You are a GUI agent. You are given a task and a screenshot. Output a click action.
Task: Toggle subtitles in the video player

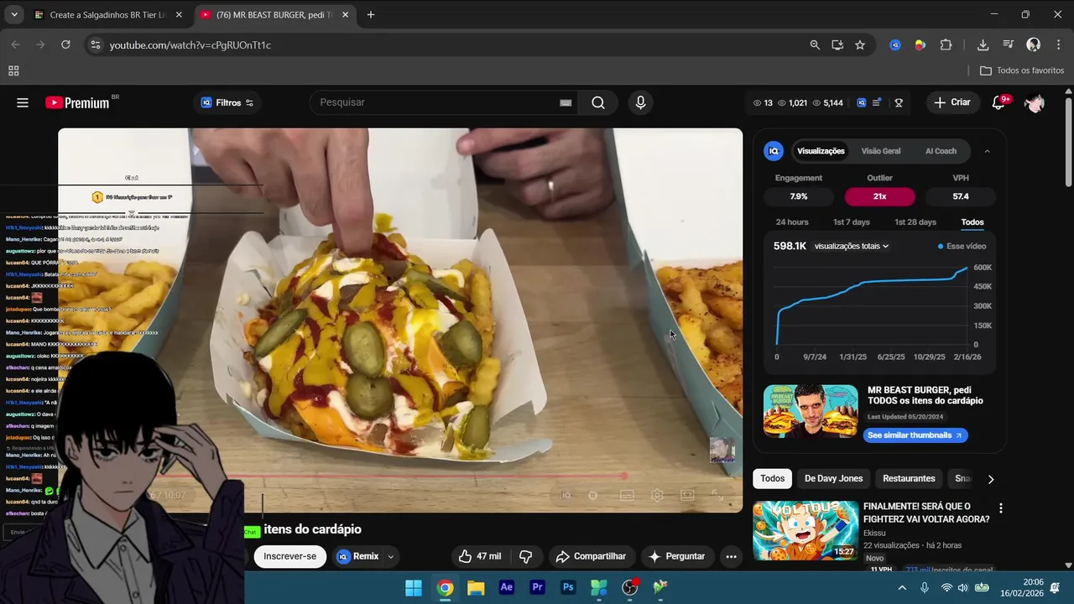click(x=627, y=495)
